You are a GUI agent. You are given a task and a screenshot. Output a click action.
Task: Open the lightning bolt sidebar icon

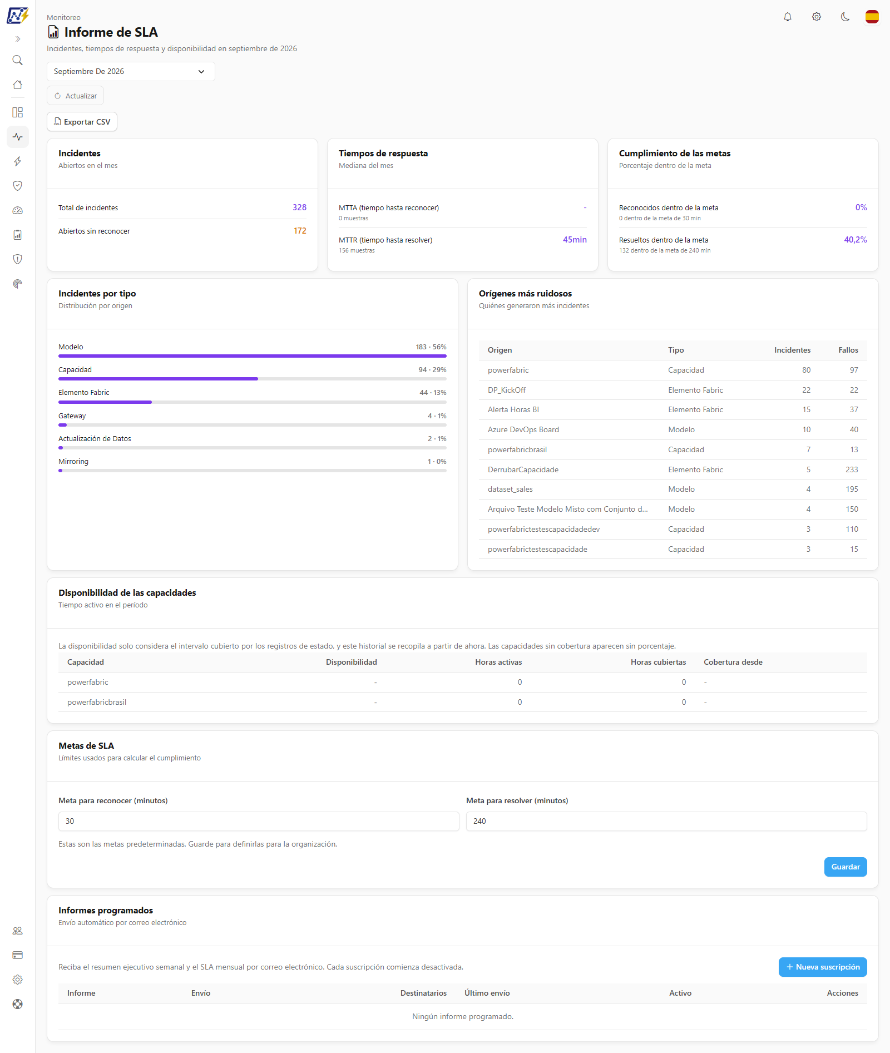(x=18, y=161)
